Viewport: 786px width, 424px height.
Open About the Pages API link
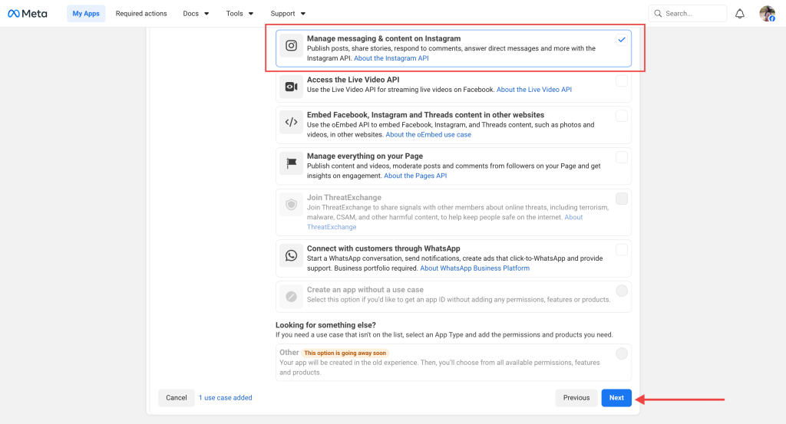(415, 176)
